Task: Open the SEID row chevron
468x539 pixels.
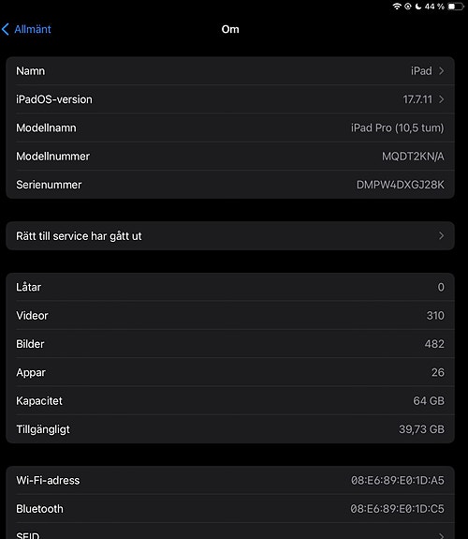Action: click(x=441, y=535)
